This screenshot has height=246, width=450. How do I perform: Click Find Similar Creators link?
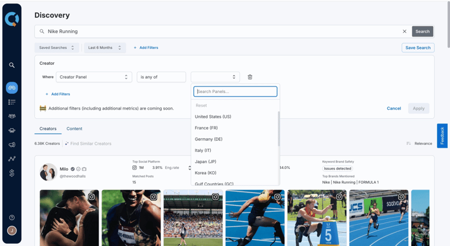[x=91, y=144]
